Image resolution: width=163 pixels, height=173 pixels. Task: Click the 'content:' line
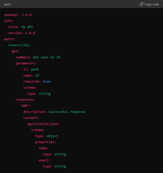pos(31,118)
